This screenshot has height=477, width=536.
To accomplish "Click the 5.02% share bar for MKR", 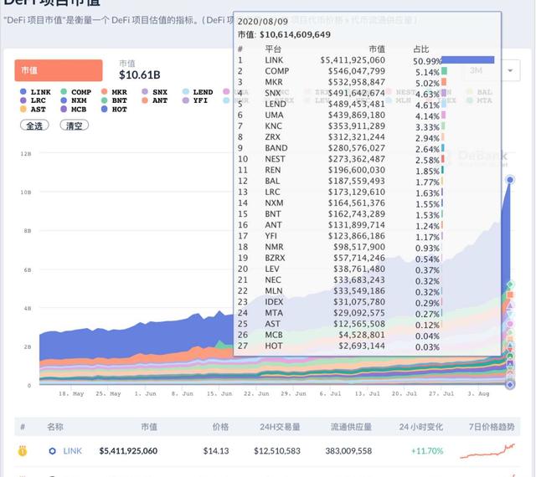I will pos(444,82).
